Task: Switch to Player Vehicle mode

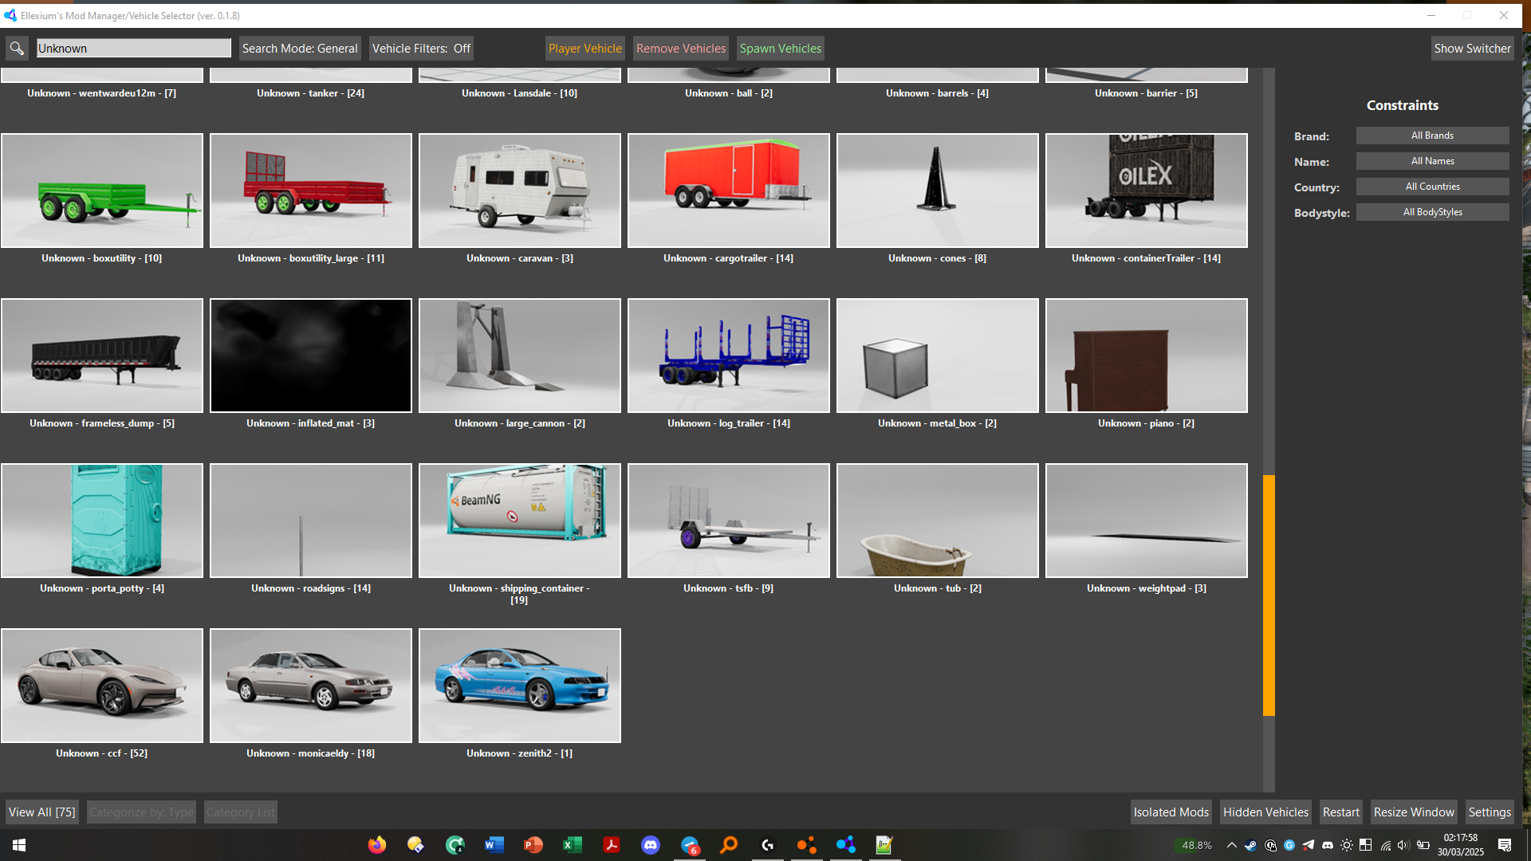Action: pyautogui.click(x=584, y=49)
